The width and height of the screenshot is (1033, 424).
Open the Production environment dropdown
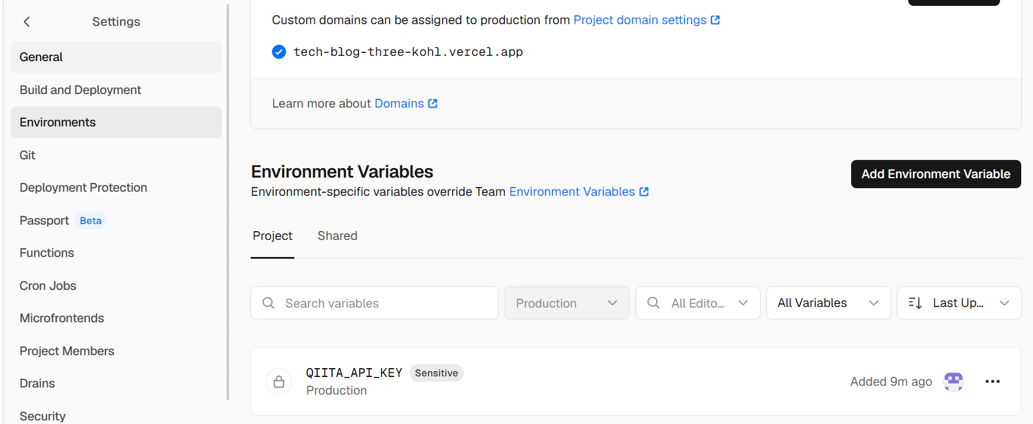tap(567, 303)
